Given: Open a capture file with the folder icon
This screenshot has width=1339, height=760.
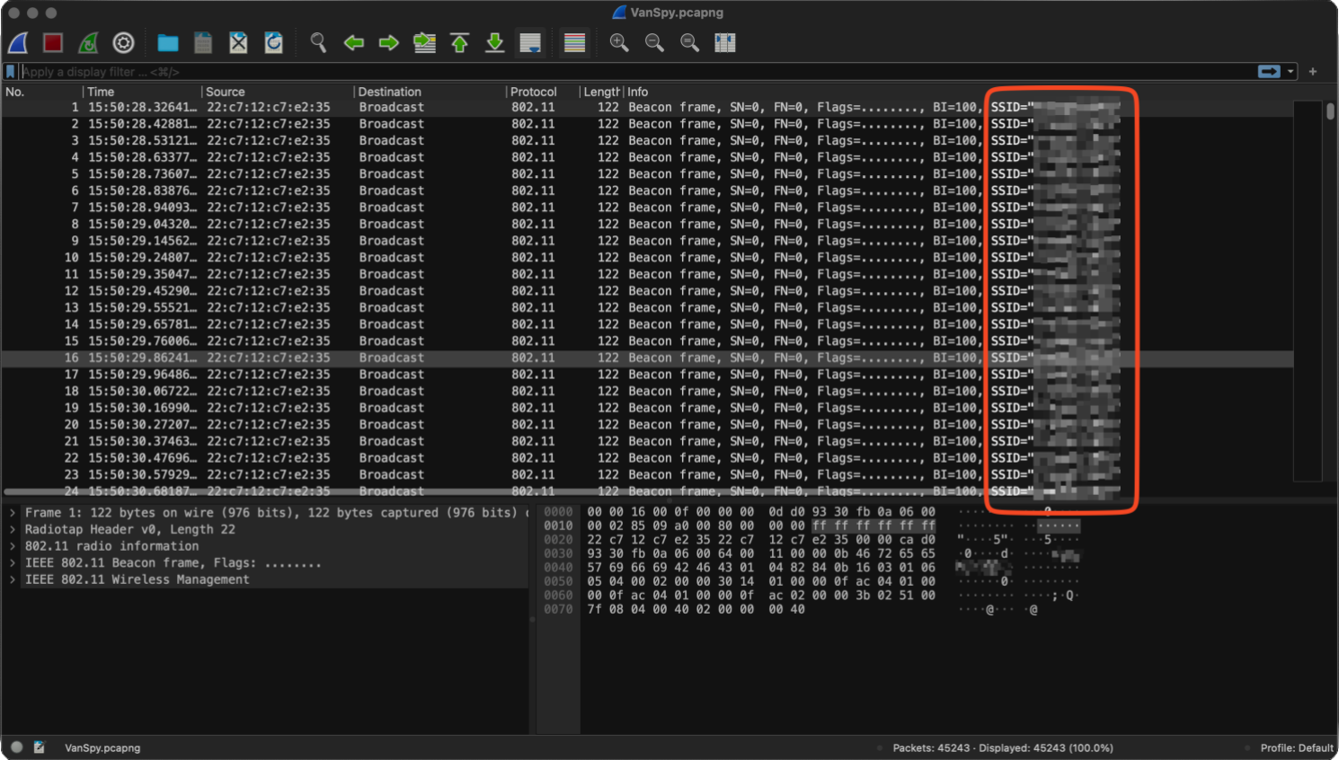Looking at the screenshot, I should point(168,42).
